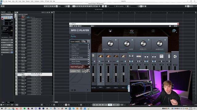Image resolution: width=197 pixels, height=110 pixels.
Task: Toggle power for the Ambience knob
Action: [165, 40]
